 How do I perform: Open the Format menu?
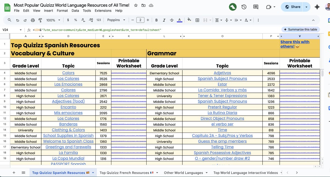[62, 11]
